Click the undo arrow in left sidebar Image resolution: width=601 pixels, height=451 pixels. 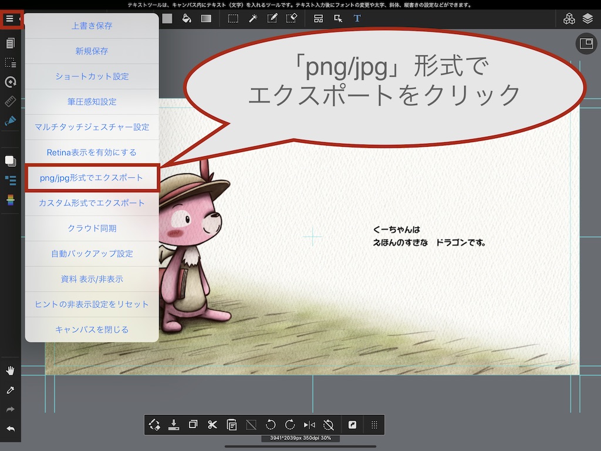10,429
